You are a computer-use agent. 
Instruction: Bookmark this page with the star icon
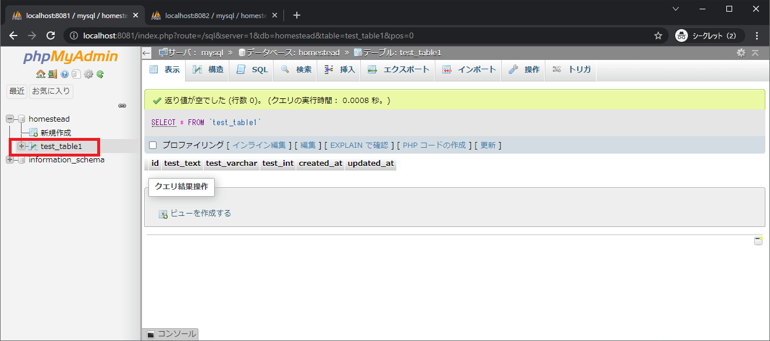[658, 35]
